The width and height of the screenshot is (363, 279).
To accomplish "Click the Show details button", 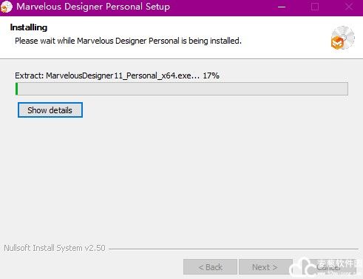I will [x=50, y=110].
